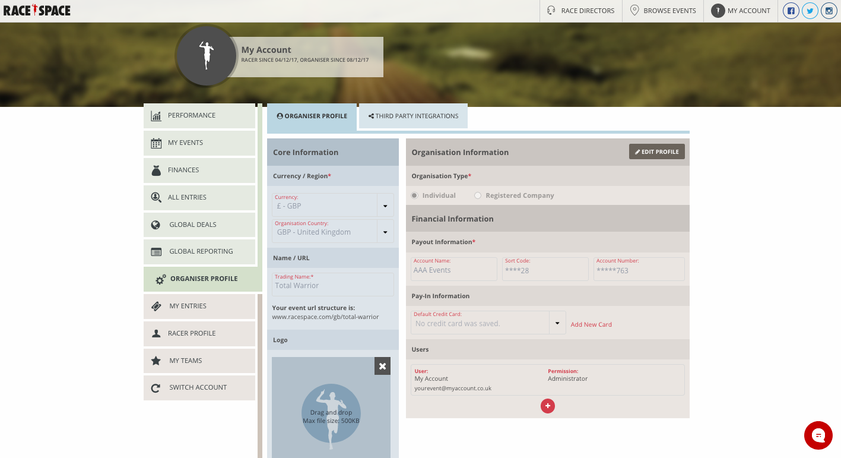Open the Instagram social icon
Viewport: 841px width, 458px height.
pos(829,11)
